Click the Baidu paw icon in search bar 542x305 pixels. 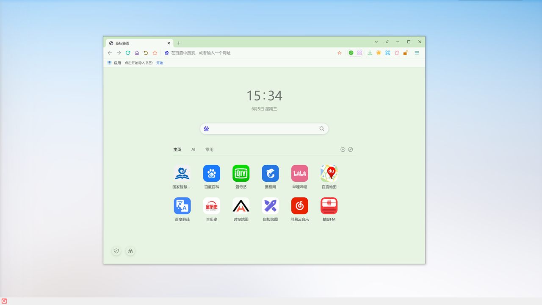[206, 128]
